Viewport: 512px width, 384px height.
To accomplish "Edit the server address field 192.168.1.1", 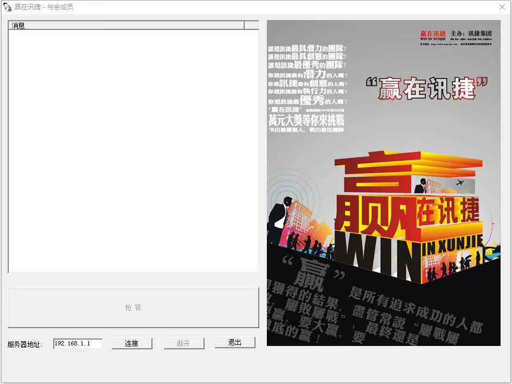I will [78, 343].
